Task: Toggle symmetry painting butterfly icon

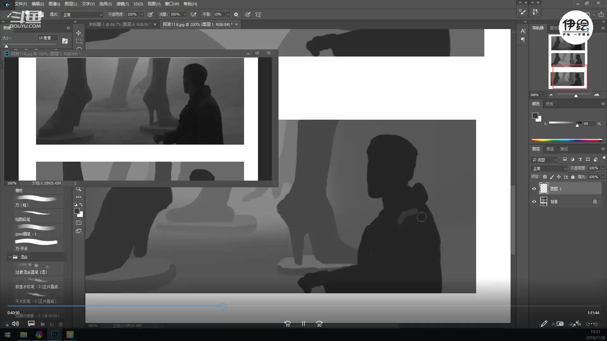Action: 258,15
